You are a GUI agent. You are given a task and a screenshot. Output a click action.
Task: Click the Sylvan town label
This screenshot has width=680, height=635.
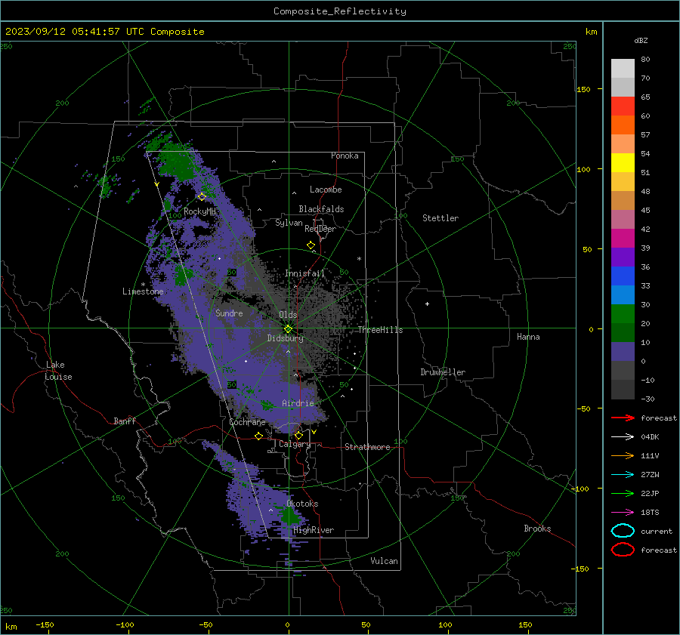tap(289, 223)
